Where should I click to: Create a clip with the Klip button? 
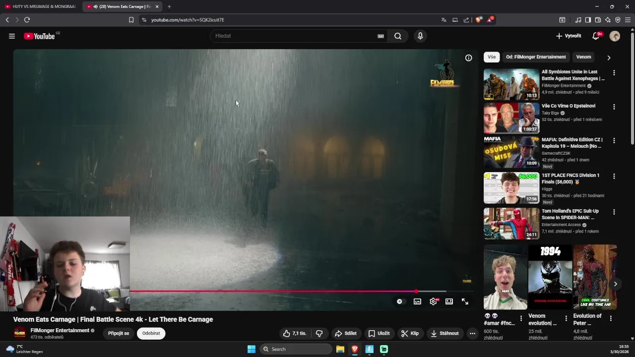(410, 333)
